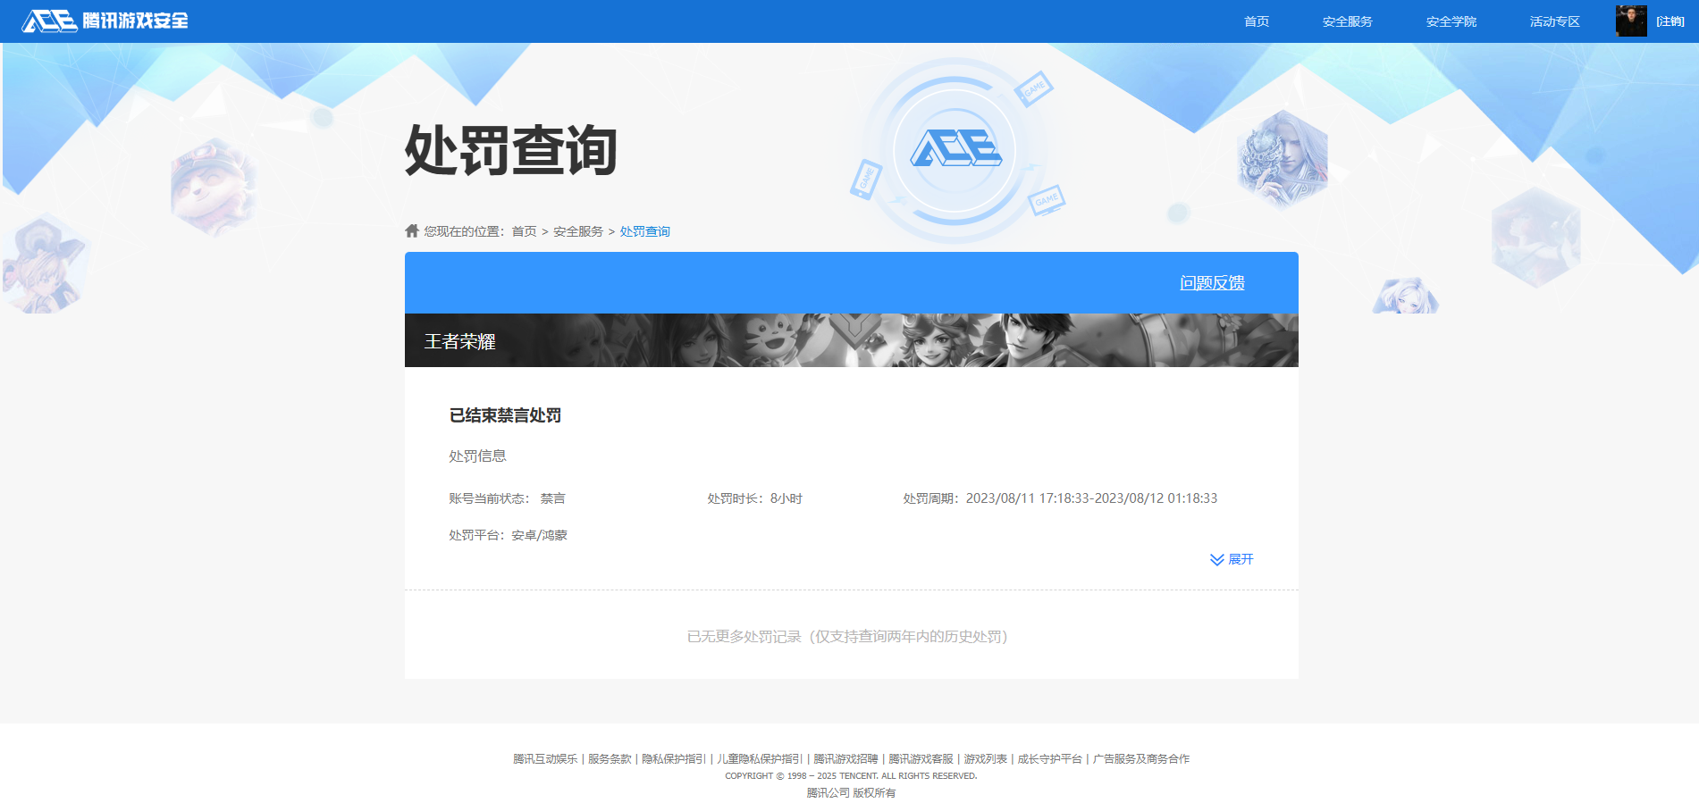Open the 问题反馈 feedback link
1699x803 pixels.
point(1212,283)
